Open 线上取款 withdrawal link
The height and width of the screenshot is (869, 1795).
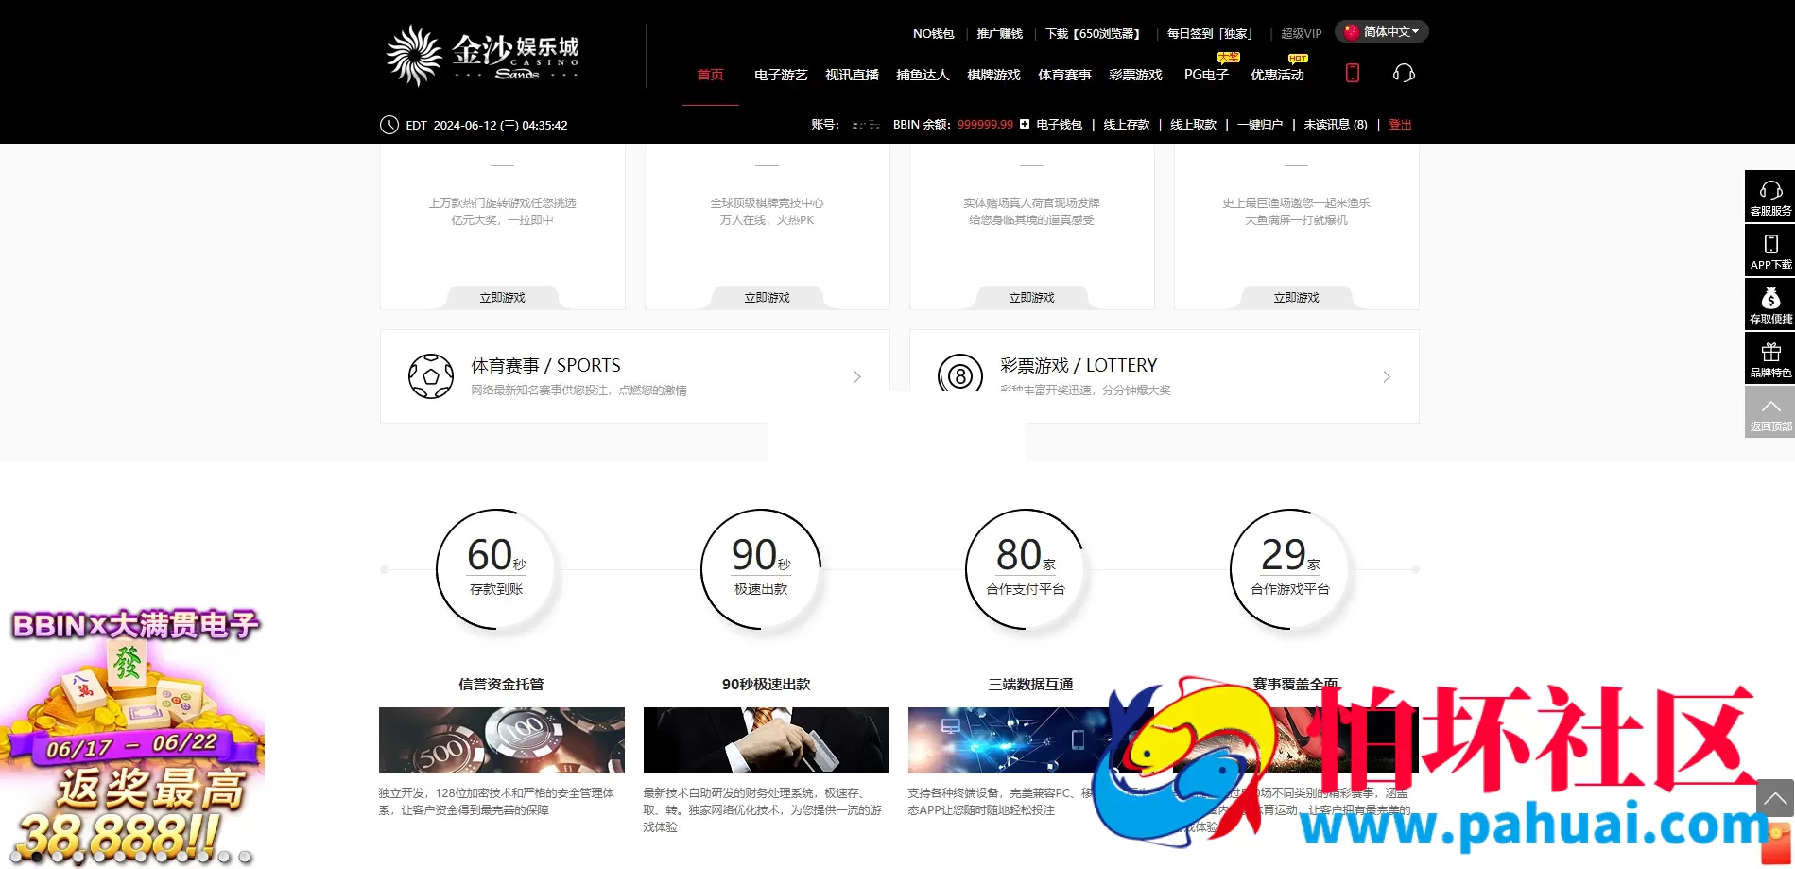(1193, 125)
